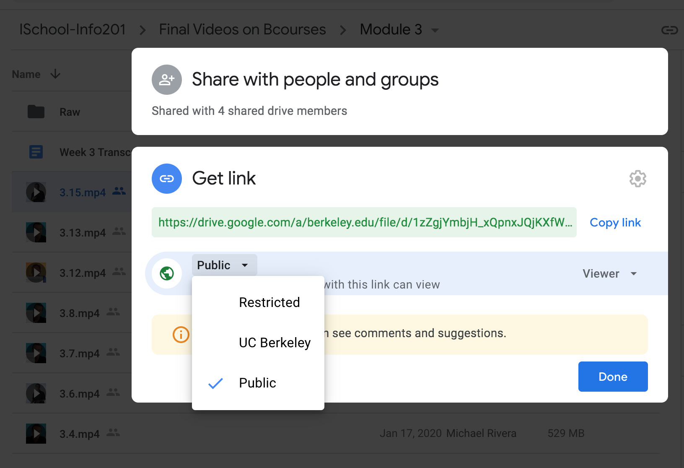684x468 pixels.
Task: Click the share link URL field
Action: [364, 222]
